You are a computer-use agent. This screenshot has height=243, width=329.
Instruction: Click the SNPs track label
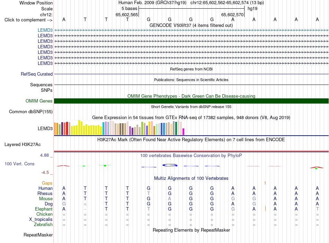tap(47, 90)
